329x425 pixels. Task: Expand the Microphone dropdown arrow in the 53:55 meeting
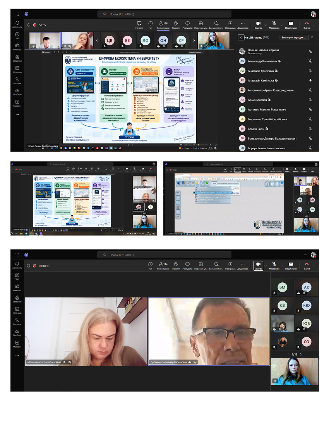[282, 25]
